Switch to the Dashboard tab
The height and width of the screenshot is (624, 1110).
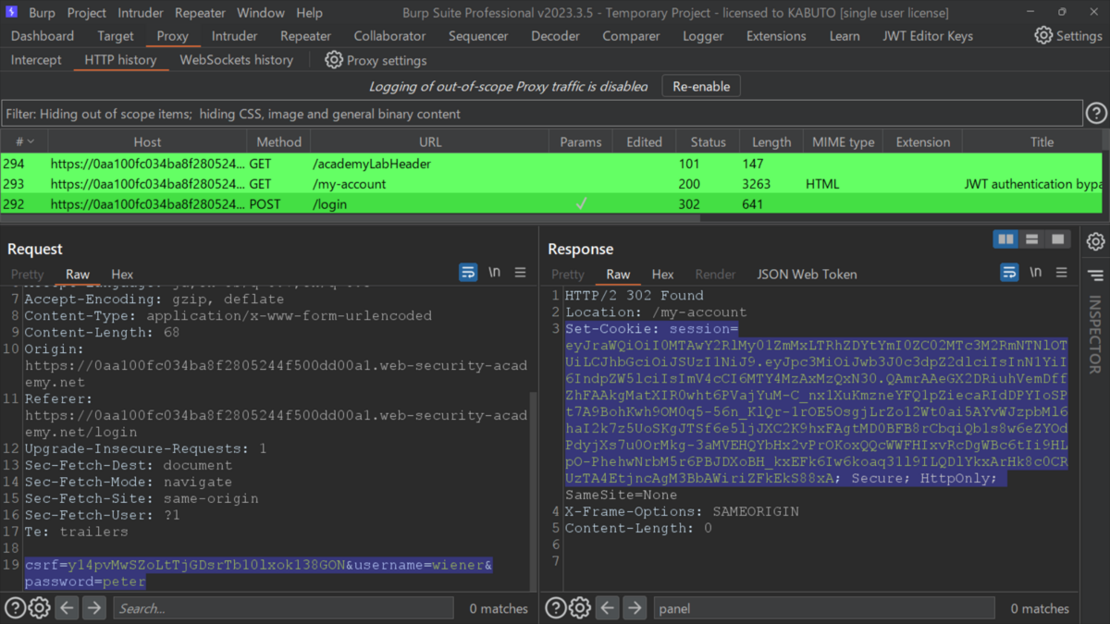pos(43,36)
